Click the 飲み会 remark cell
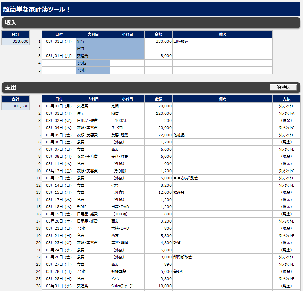This screenshot has height=291, width=303. 222,192
